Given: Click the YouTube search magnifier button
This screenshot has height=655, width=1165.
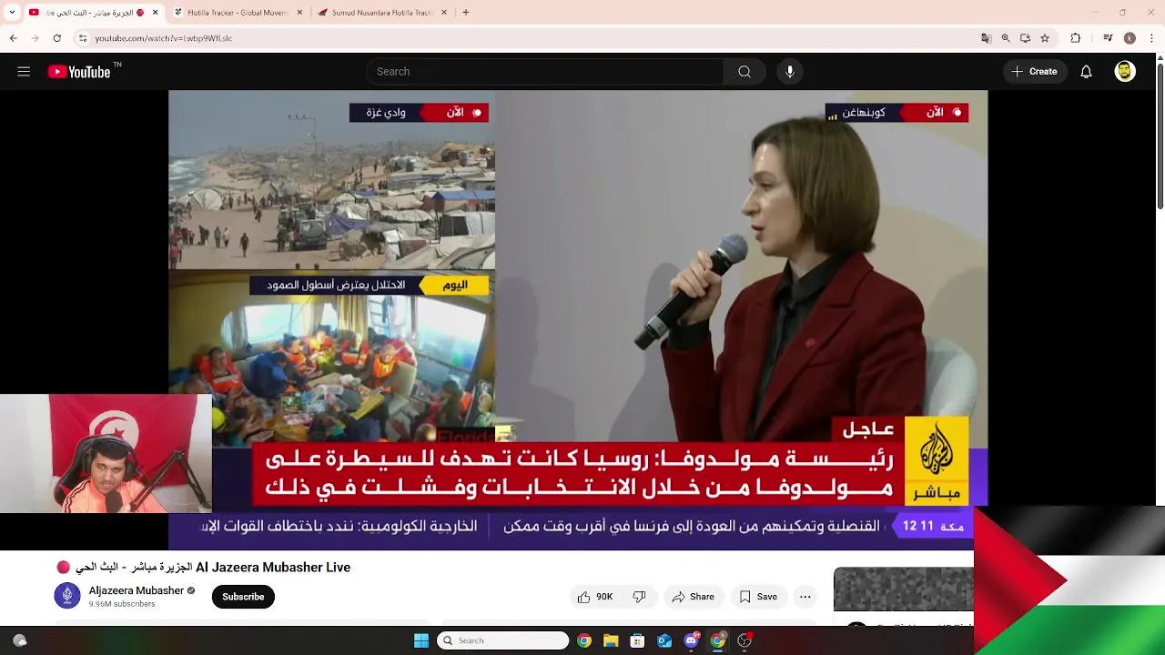Looking at the screenshot, I should tap(745, 72).
